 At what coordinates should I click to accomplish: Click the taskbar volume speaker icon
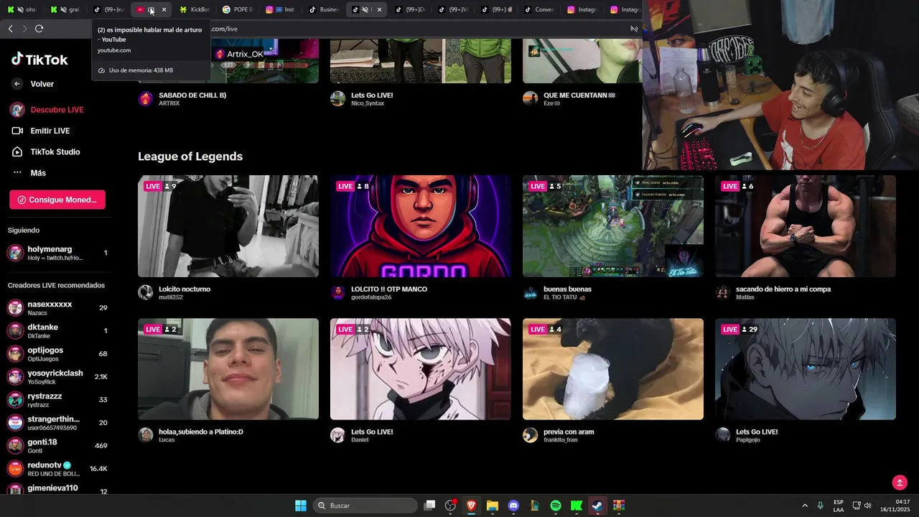pyautogui.click(x=867, y=506)
